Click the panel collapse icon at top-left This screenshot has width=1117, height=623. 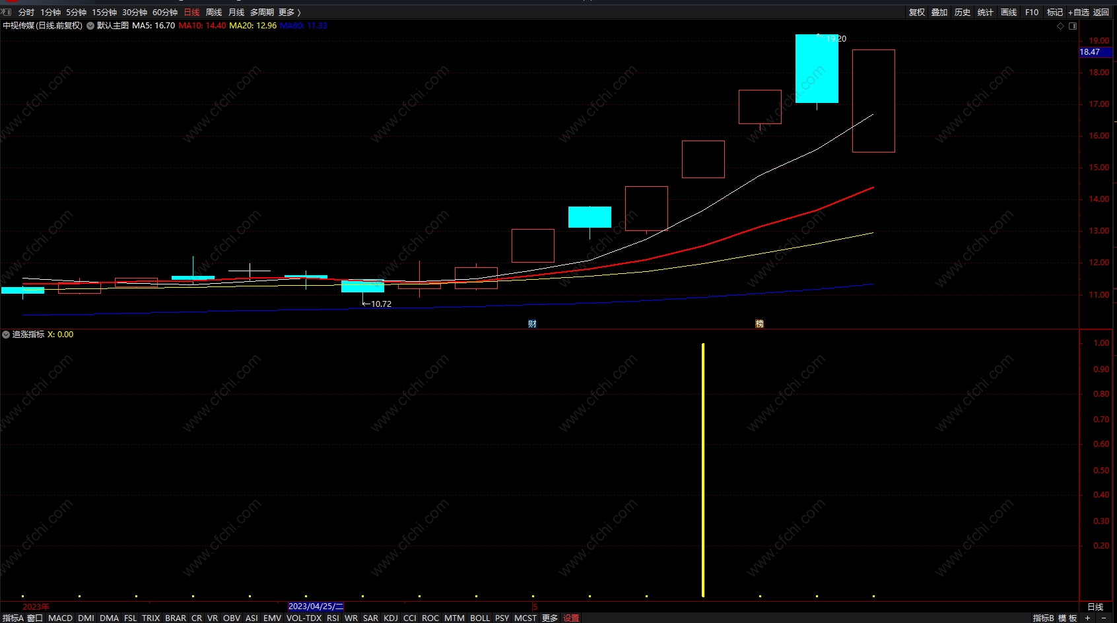[6, 12]
